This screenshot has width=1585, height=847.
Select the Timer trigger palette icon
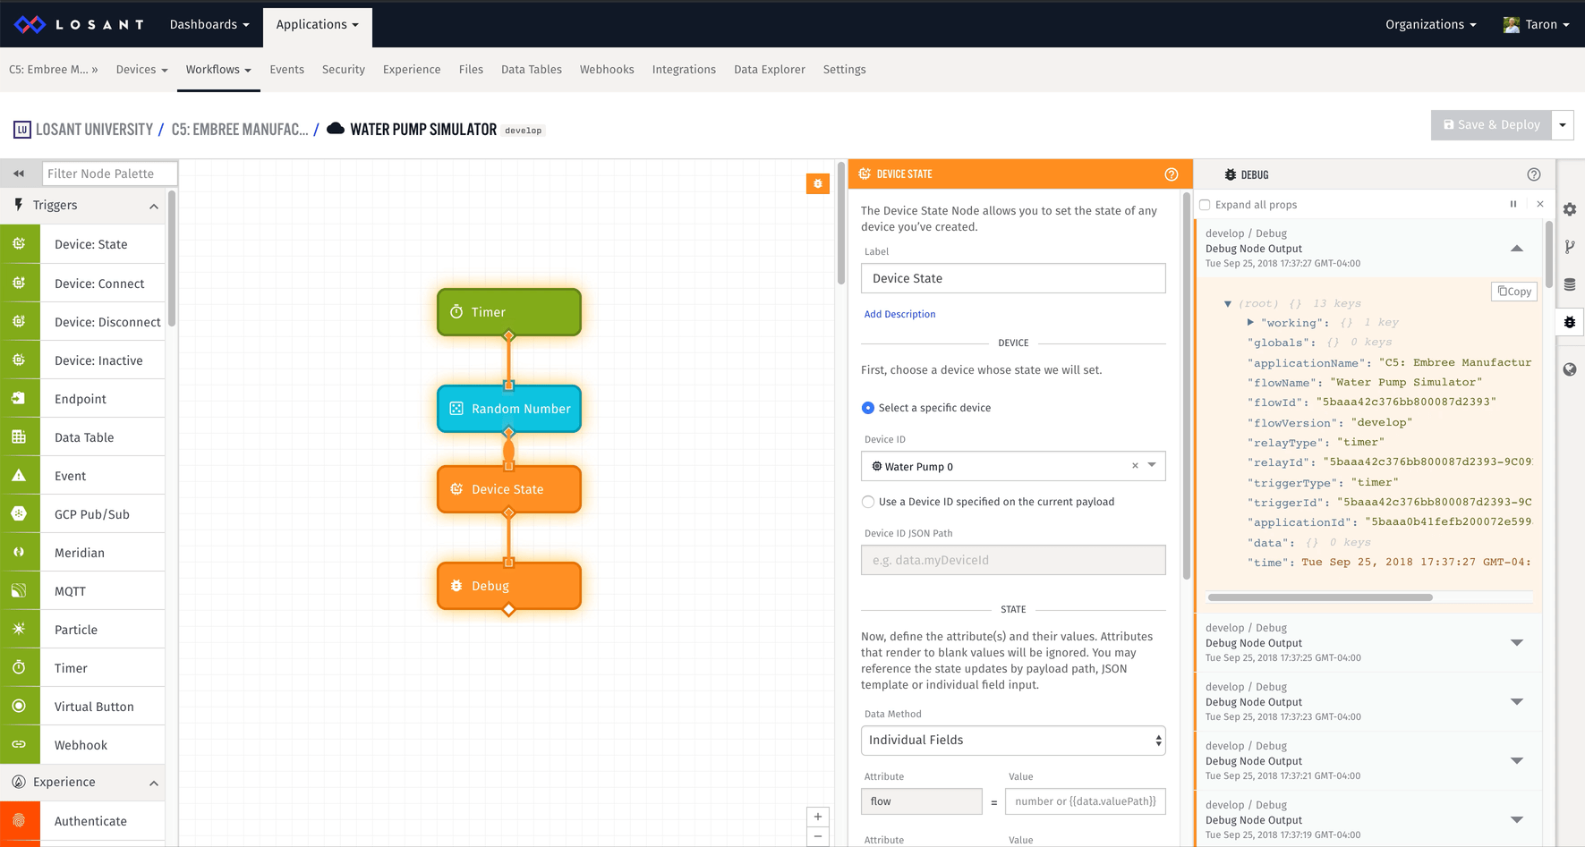19,667
